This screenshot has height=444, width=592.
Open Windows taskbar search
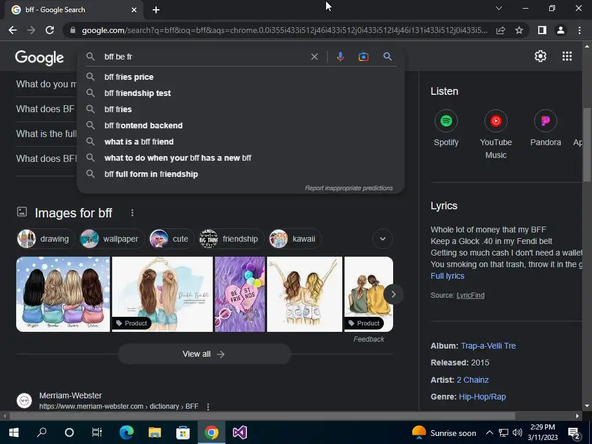tap(42, 432)
